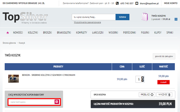This screenshot has height=112, width=180.
Task: Apply coupon with pink plus button
Action: (x=57, y=102)
